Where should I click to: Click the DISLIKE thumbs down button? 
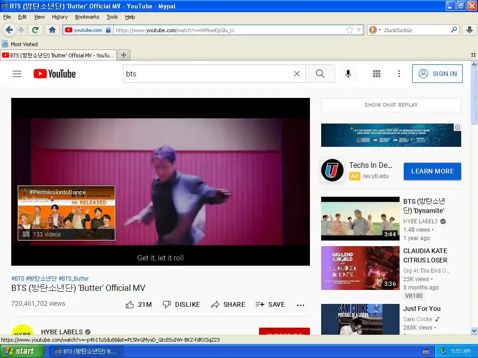[181, 304]
